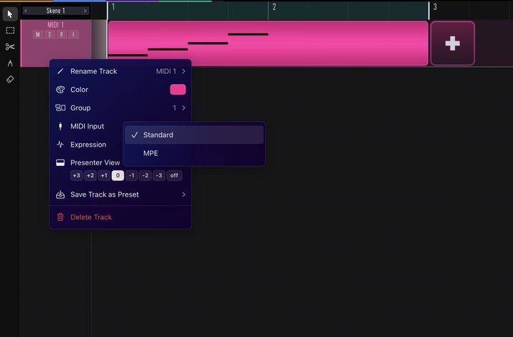Click the MIDI 1 track name label
Screen dimensions: 513x337
click(x=56, y=25)
